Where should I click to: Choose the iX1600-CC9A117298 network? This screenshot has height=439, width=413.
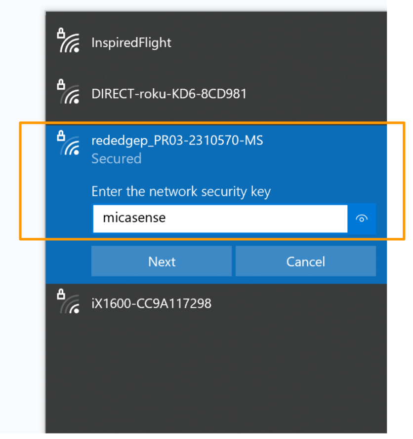(x=151, y=303)
